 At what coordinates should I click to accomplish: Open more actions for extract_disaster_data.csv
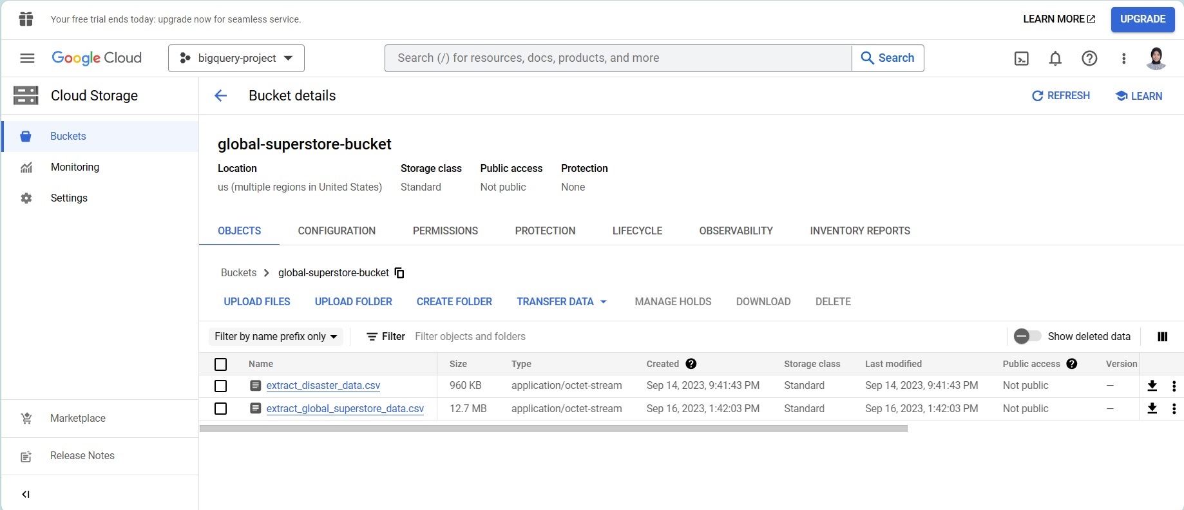(1174, 386)
